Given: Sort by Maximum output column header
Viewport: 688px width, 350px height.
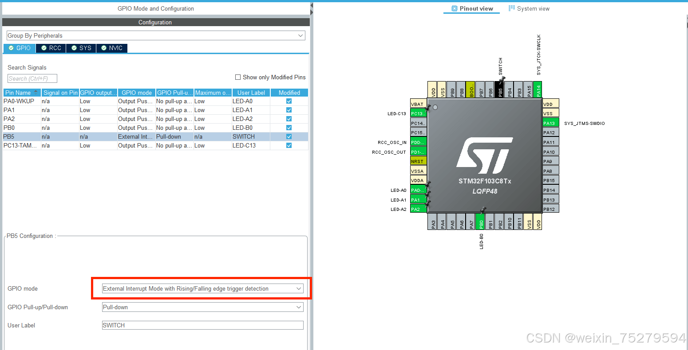Looking at the screenshot, I should (x=213, y=93).
